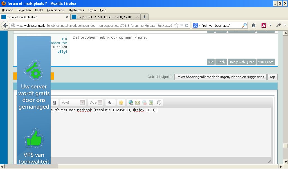Insert a smiley from the editor toolbar
Viewport: 288px width, 169px height.
click(x=121, y=103)
